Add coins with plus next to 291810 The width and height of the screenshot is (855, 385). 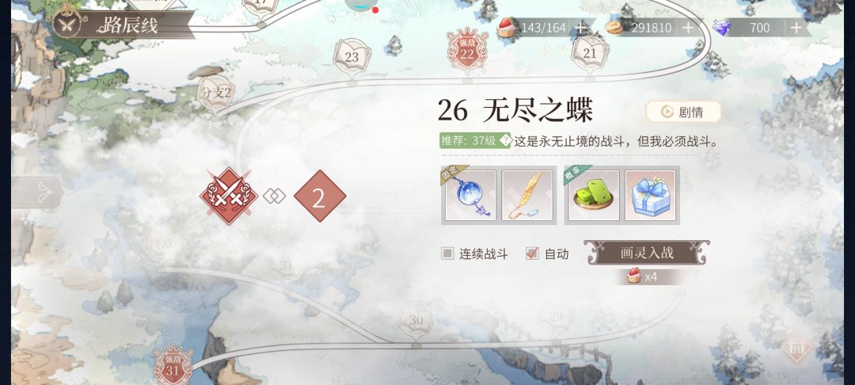[688, 27]
